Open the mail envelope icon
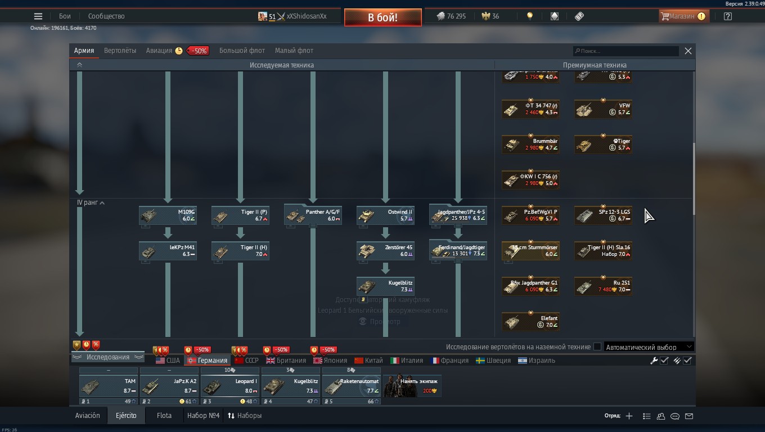The height and width of the screenshot is (432, 765). (x=689, y=416)
